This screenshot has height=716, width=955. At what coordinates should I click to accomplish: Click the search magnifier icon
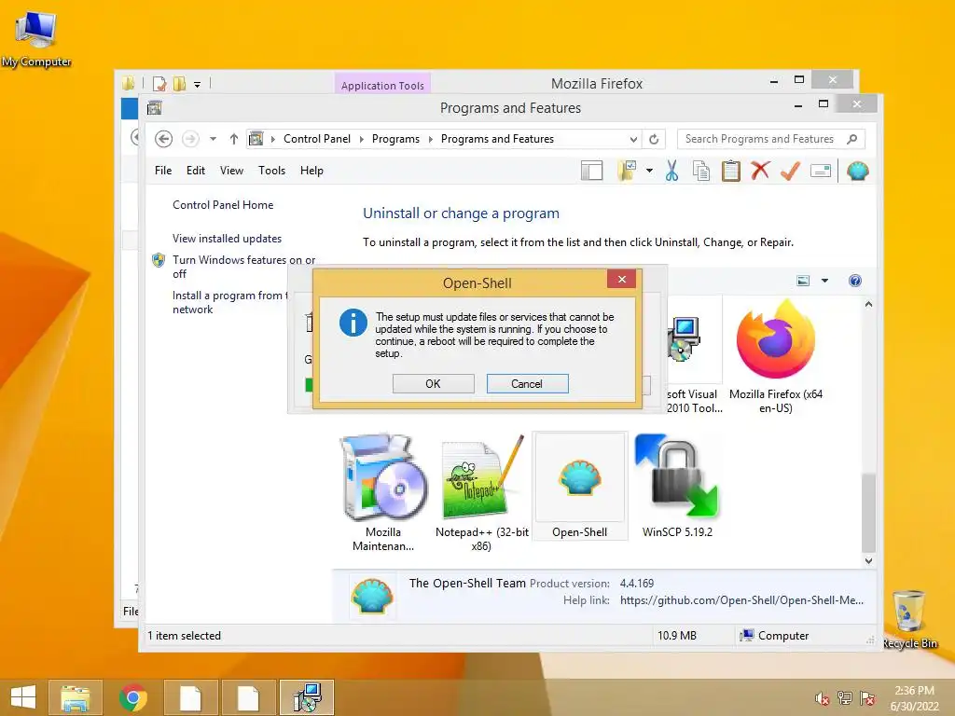[852, 139]
